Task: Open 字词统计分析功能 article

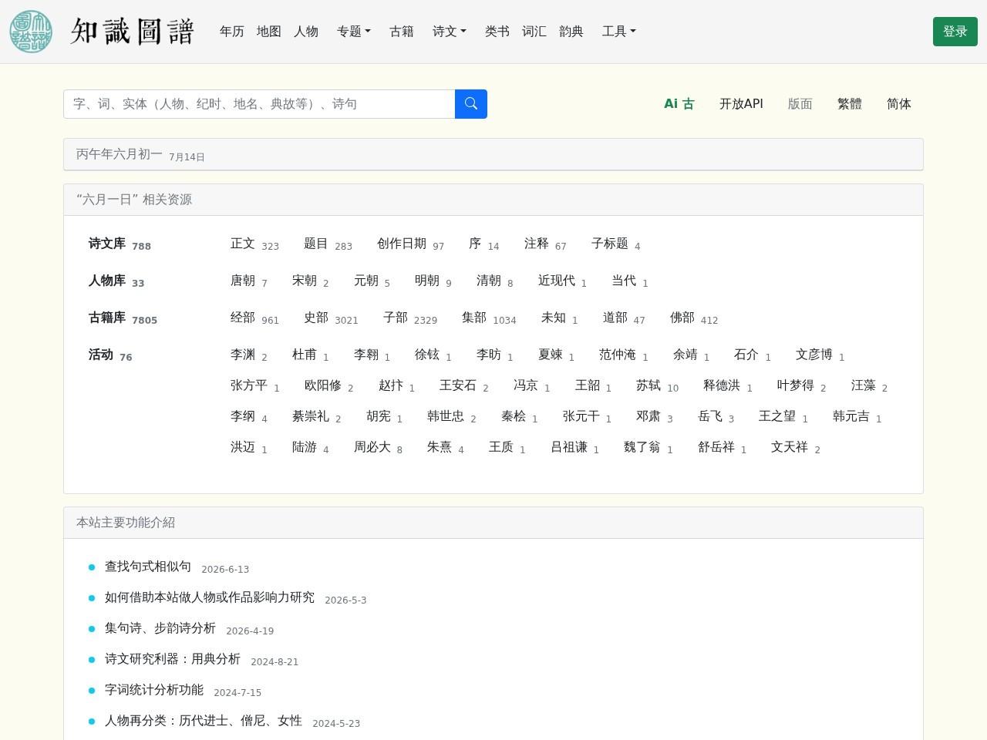Action: (154, 690)
